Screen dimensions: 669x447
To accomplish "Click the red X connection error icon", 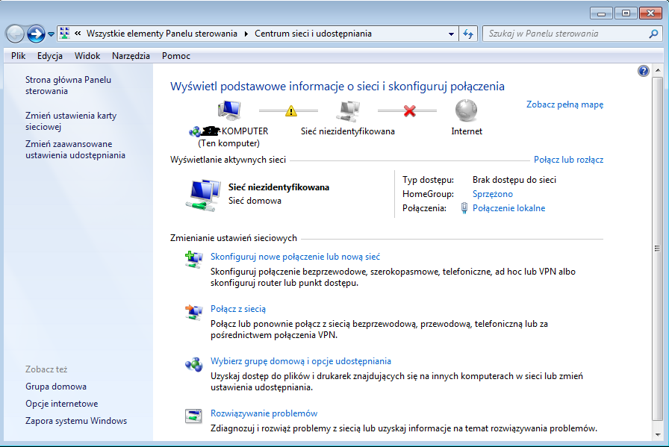I will (409, 110).
